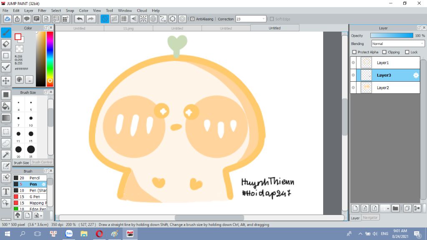
Task: Toggle visibility of Layer1
Action: (x=353, y=62)
